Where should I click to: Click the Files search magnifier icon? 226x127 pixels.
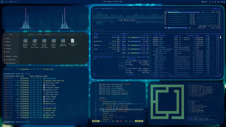5,34
